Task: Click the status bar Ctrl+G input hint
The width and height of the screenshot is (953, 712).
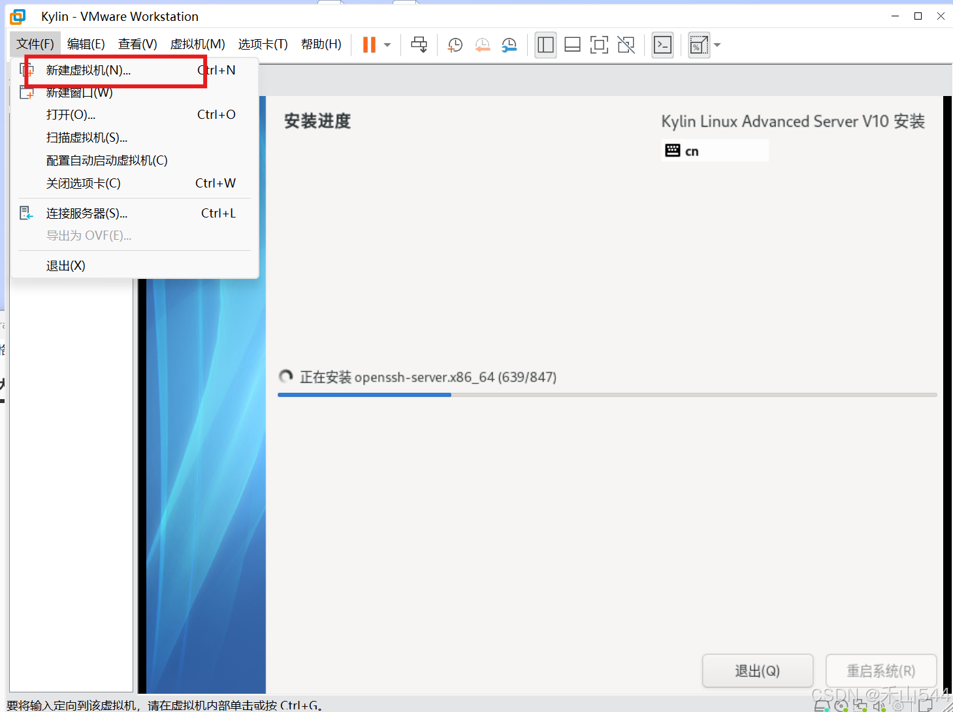Action: [165, 705]
